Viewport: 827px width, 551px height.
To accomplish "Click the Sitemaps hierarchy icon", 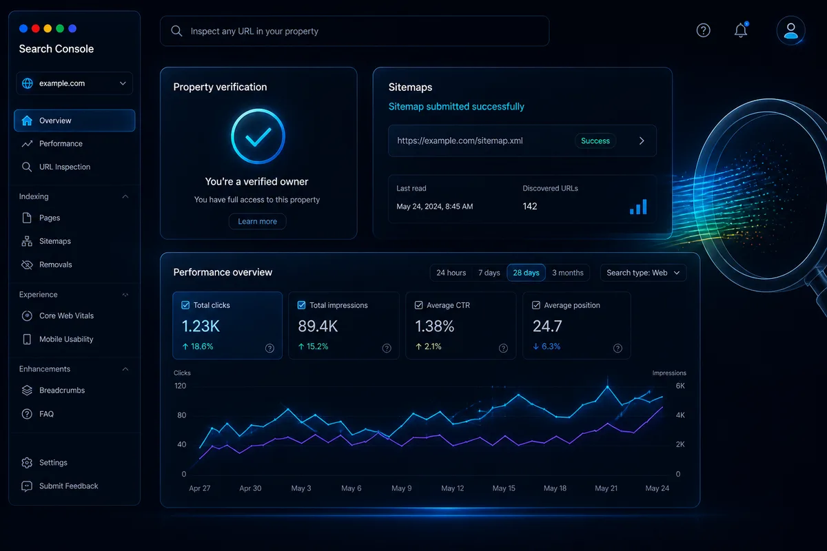I will (x=27, y=241).
